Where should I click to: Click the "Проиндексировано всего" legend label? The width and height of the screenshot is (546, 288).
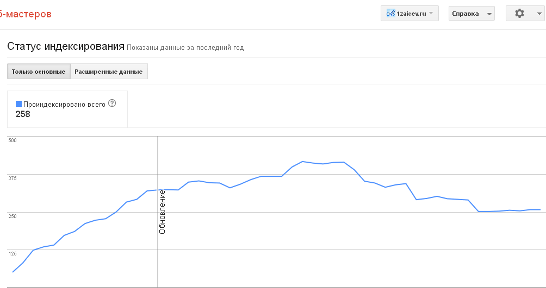(x=64, y=104)
